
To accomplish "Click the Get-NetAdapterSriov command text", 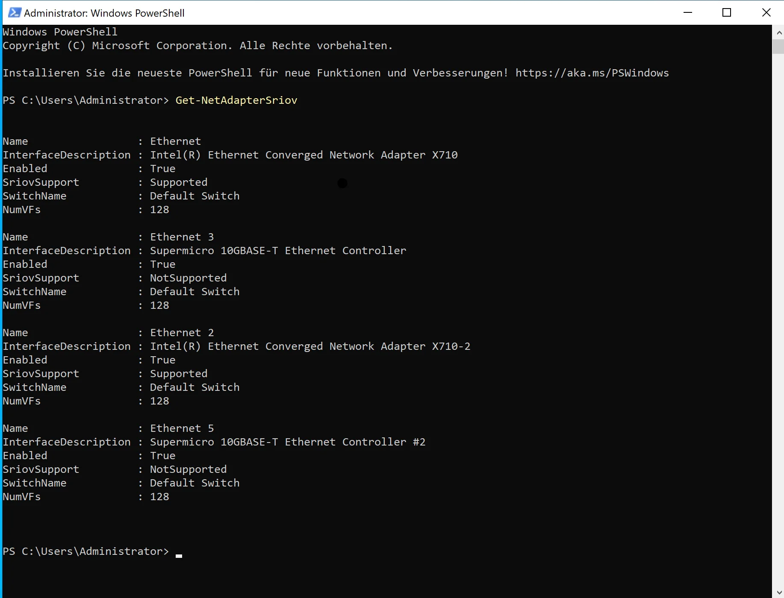I will point(236,100).
